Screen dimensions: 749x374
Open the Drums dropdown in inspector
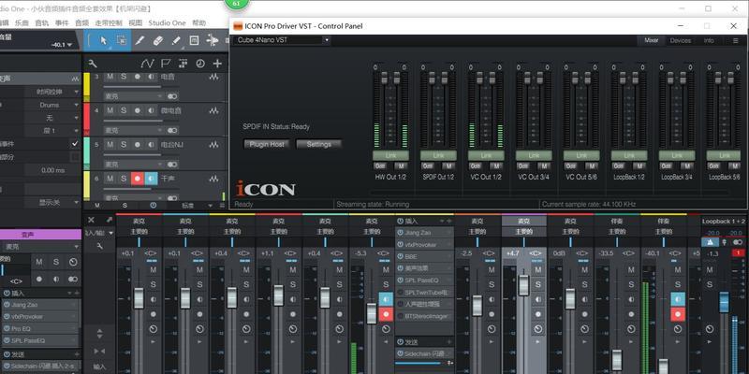pos(52,105)
